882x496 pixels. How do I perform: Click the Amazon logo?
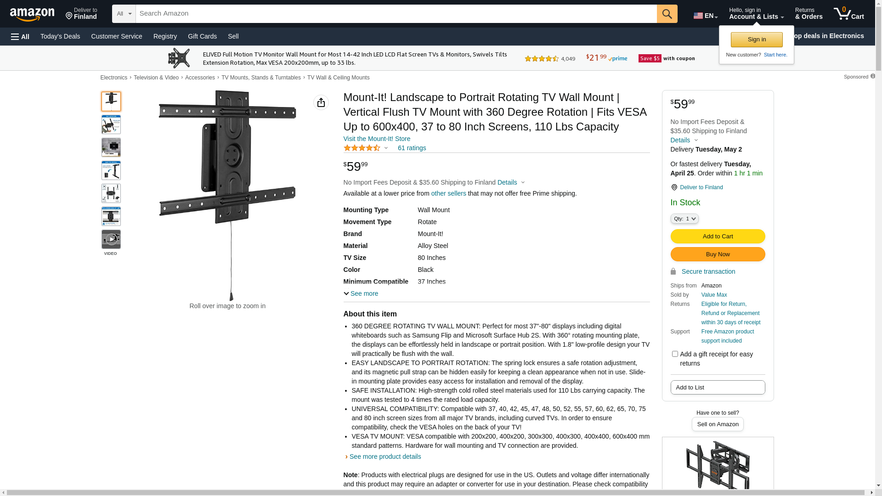tap(32, 14)
